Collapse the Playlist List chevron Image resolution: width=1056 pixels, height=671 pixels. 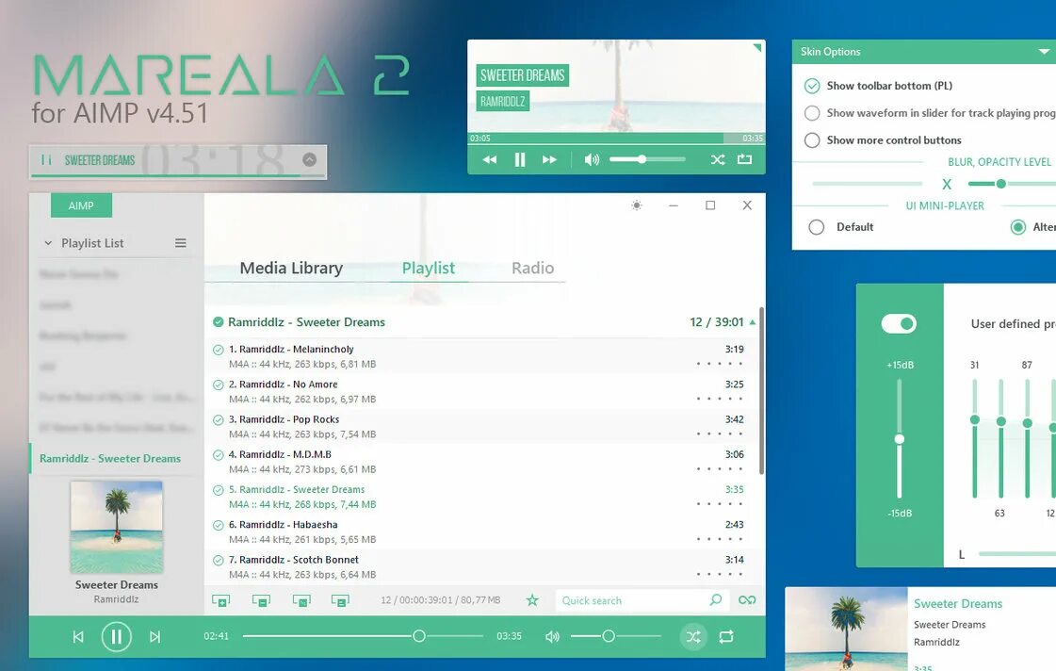tap(48, 243)
